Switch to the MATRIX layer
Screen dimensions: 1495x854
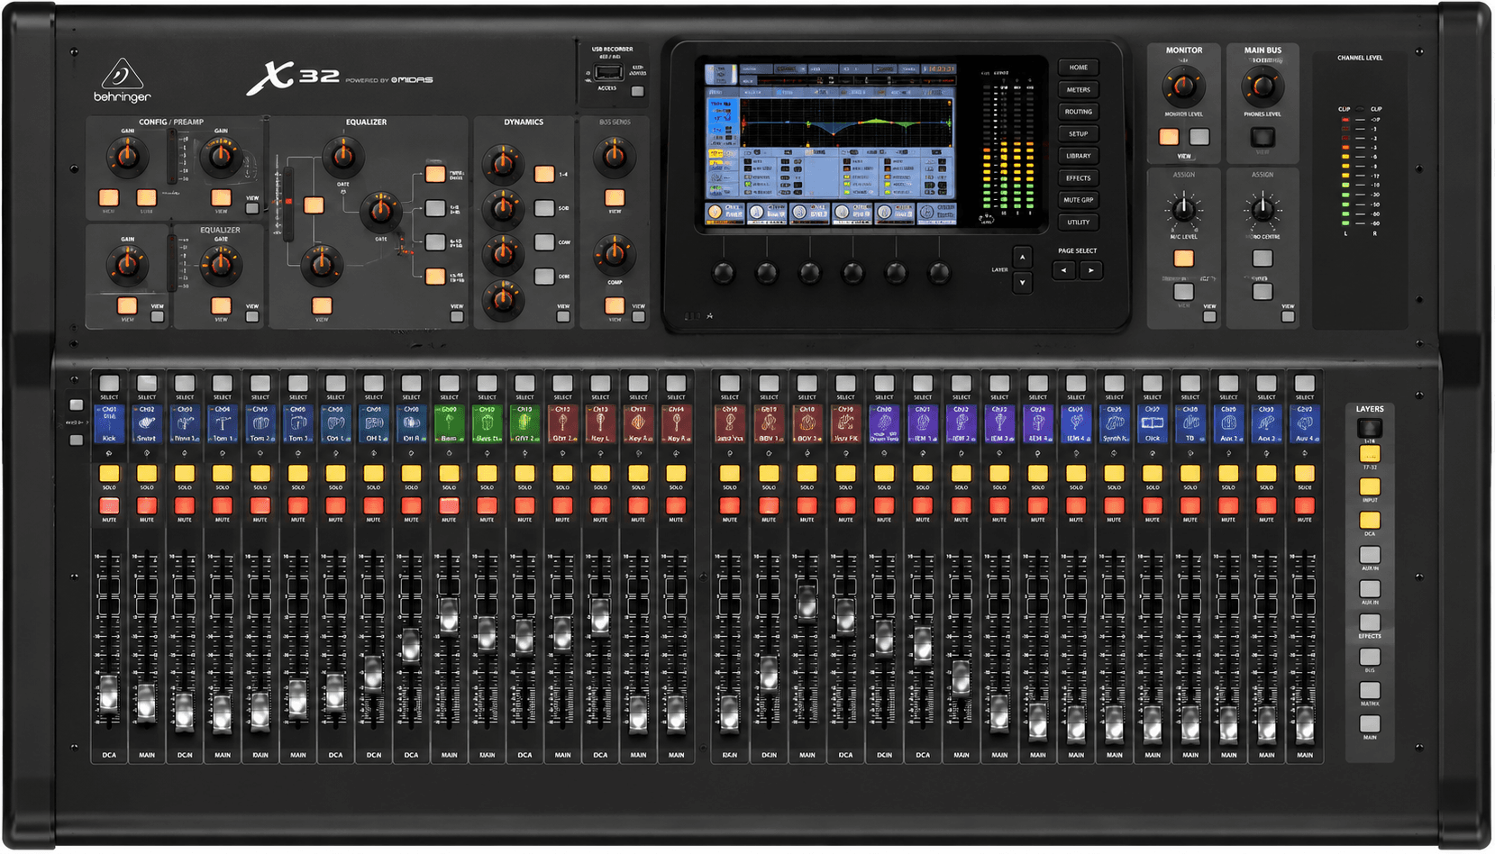pyautogui.click(x=1370, y=690)
